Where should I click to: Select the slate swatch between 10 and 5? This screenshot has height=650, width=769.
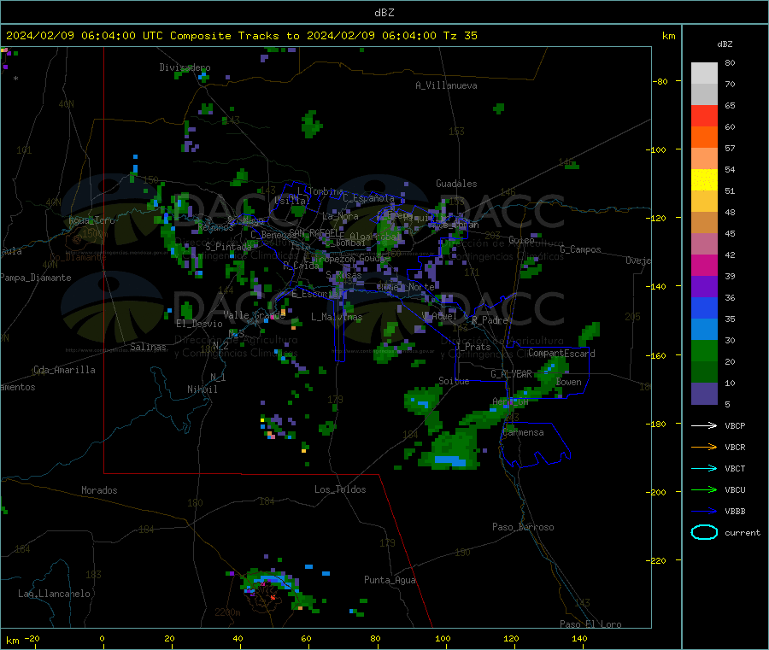tap(704, 394)
